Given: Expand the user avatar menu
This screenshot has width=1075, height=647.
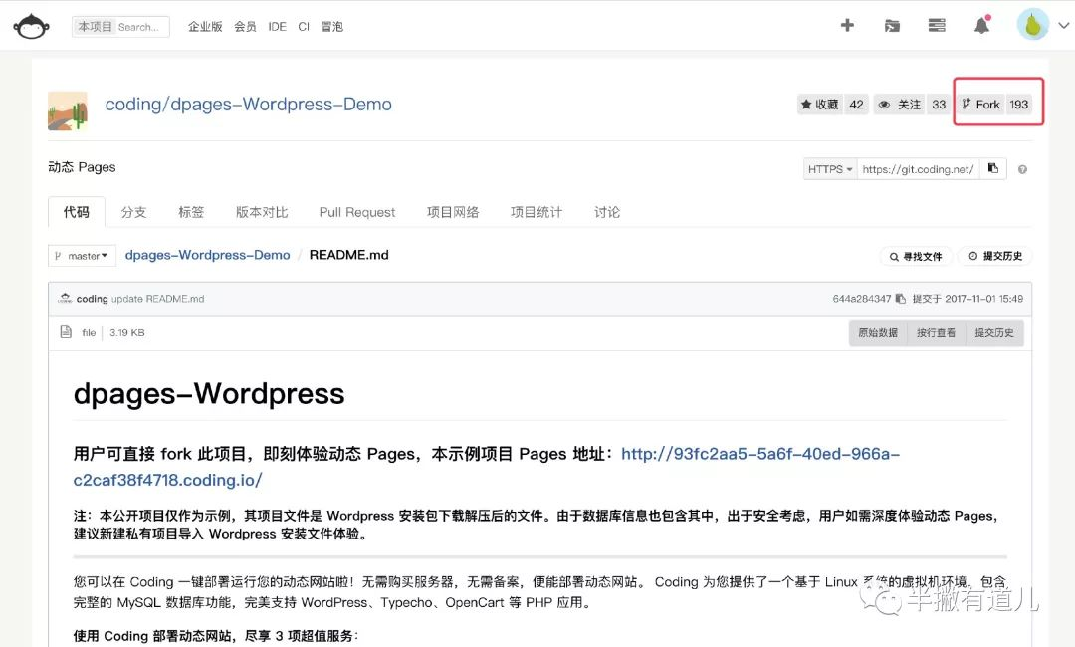Looking at the screenshot, I should [x=1042, y=26].
